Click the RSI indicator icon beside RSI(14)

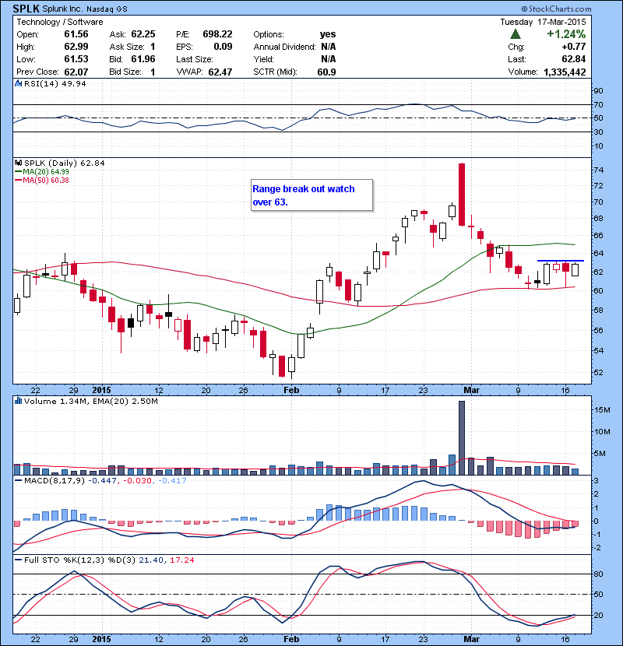point(18,83)
